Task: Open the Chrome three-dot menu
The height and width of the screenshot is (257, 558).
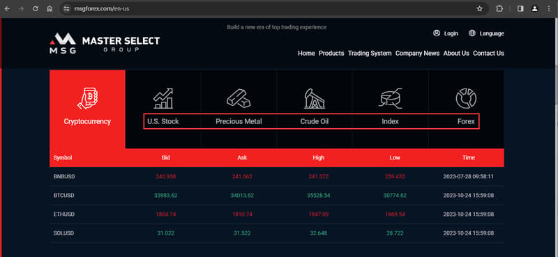Action: pos(548,9)
